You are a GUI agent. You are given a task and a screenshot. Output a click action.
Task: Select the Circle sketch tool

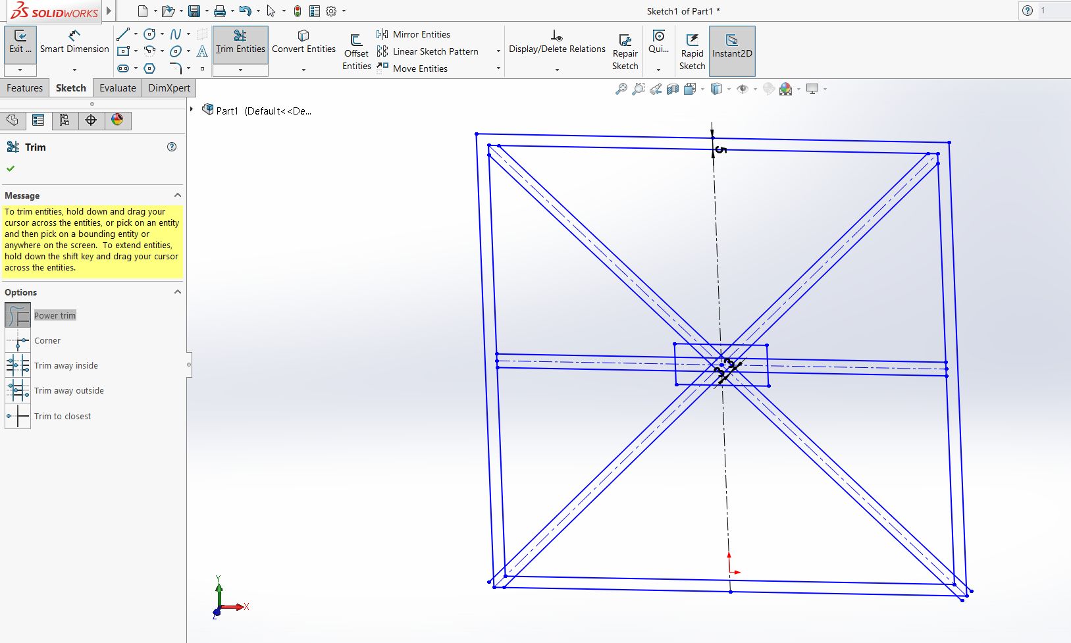(x=150, y=34)
